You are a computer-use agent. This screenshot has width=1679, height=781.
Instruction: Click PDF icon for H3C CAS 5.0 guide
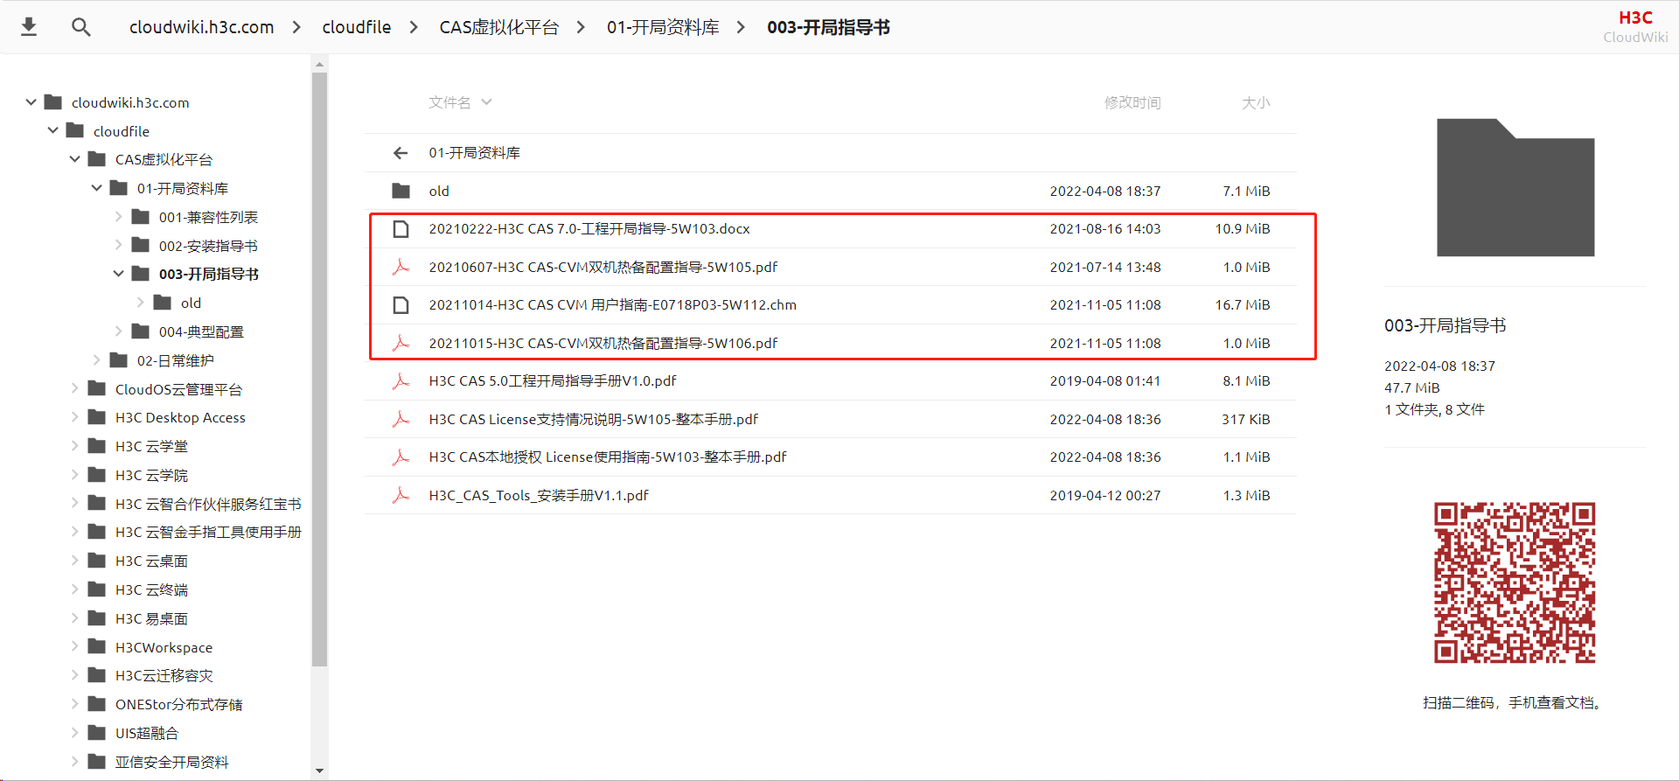tap(401, 381)
